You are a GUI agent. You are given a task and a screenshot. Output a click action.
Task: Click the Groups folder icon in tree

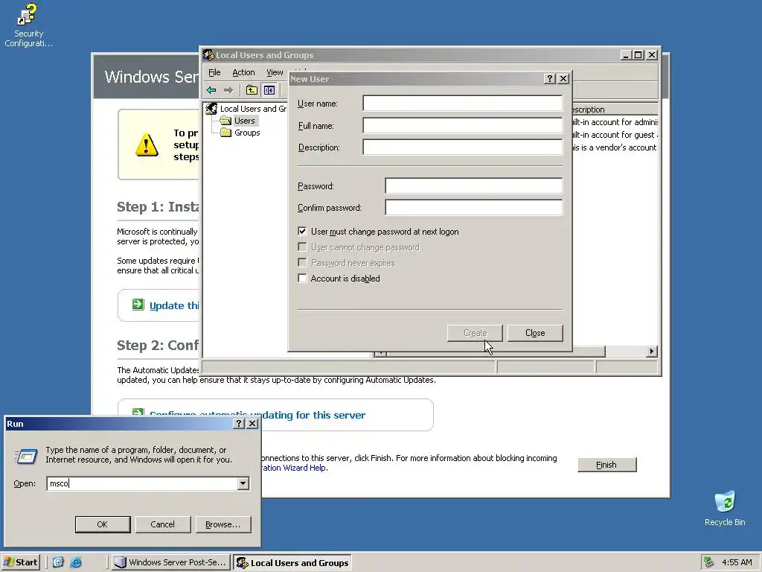click(226, 133)
